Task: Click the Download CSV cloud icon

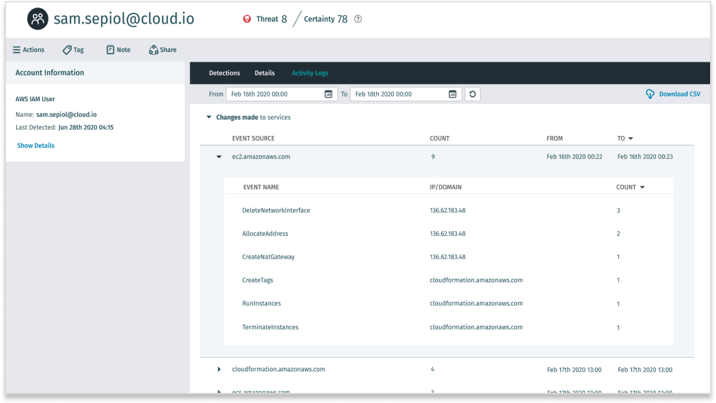Action: (650, 94)
